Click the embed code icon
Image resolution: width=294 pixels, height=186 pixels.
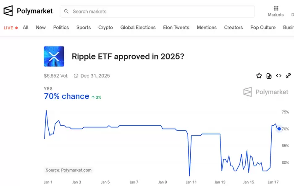click(x=278, y=76)
